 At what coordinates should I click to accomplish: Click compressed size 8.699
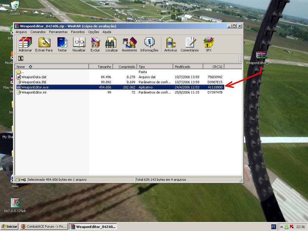131,82
